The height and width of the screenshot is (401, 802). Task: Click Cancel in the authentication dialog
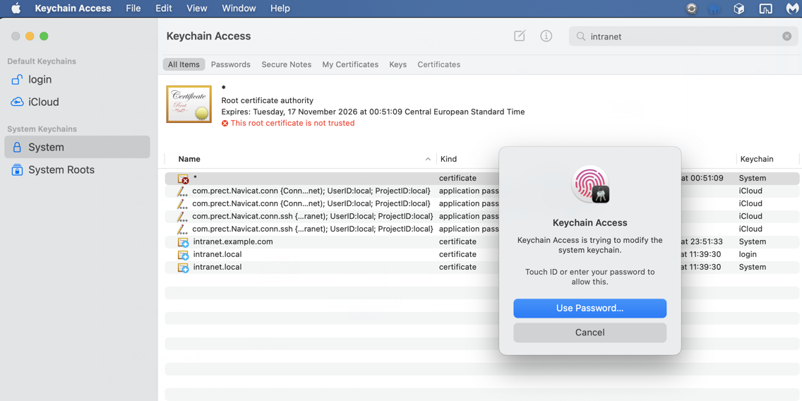coord(589,333)
